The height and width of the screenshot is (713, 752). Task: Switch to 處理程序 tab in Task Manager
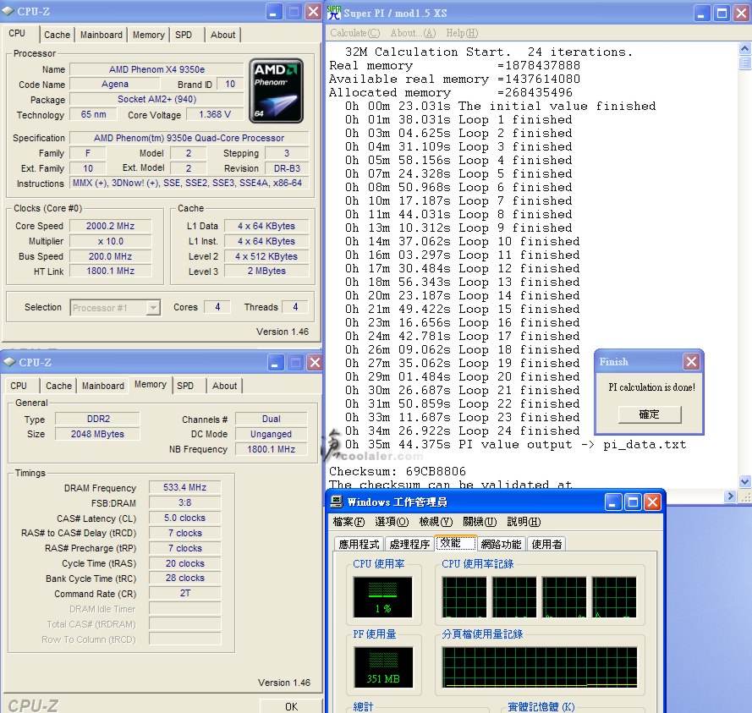point(409,544)
